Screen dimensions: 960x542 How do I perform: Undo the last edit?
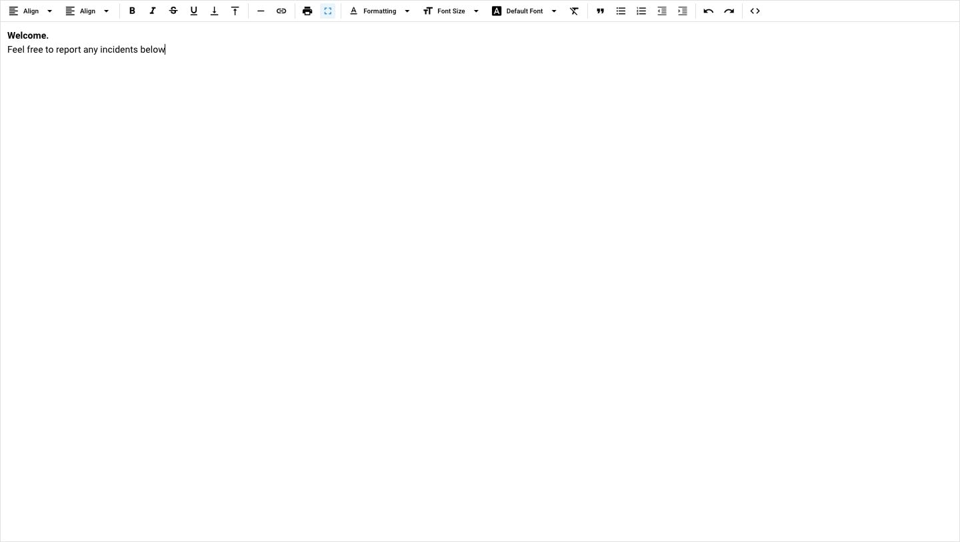tap(709, 11)
